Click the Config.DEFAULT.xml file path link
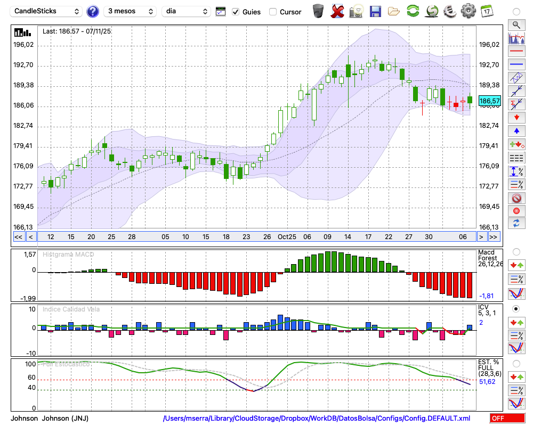Viewport: 533px width, 426px height. pyautogui.click(x=317, y=419)
